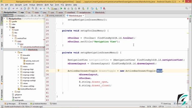Open the app run configuration dropdown
192x108 pixels.
(55, 9)
